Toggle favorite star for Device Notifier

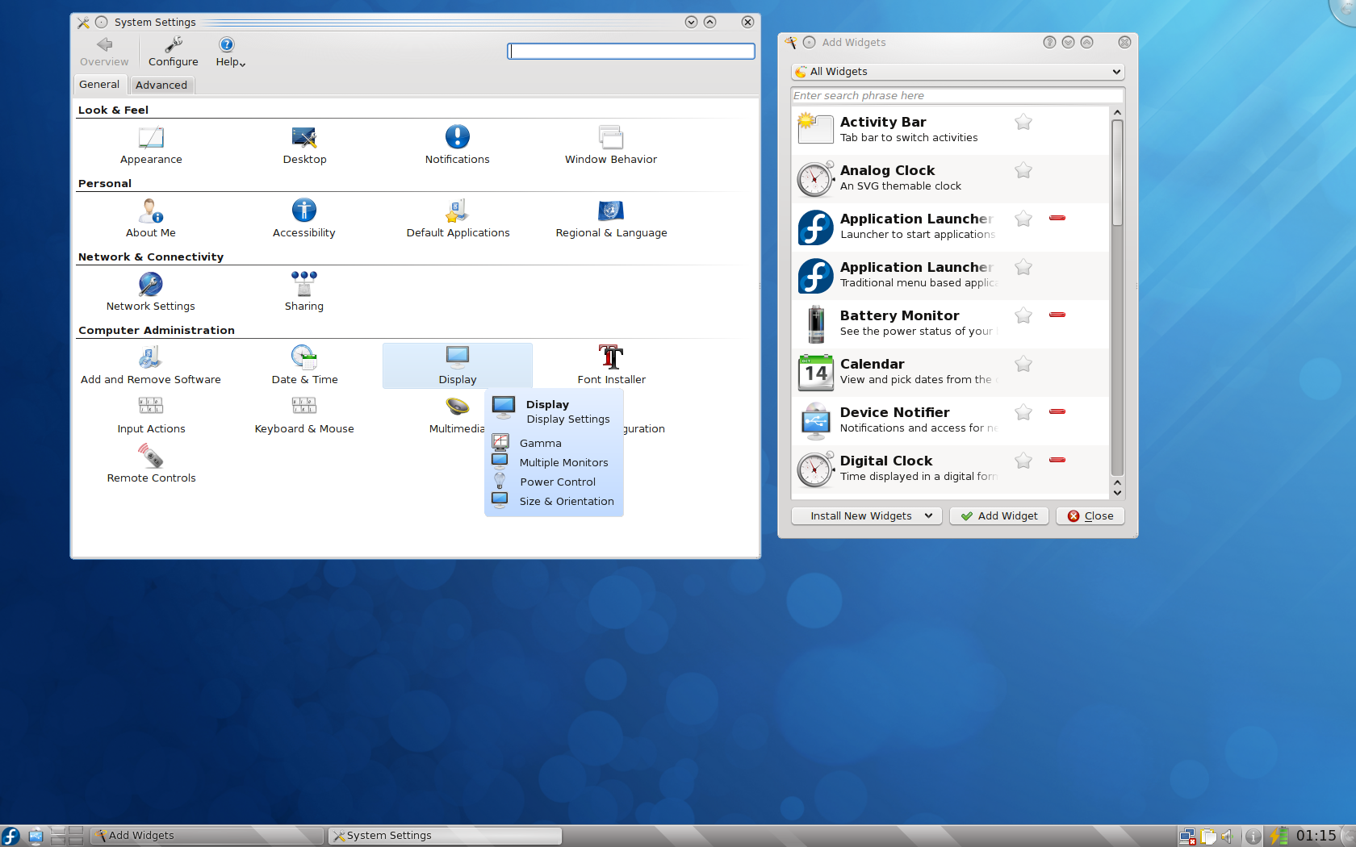coord(1023,412)
